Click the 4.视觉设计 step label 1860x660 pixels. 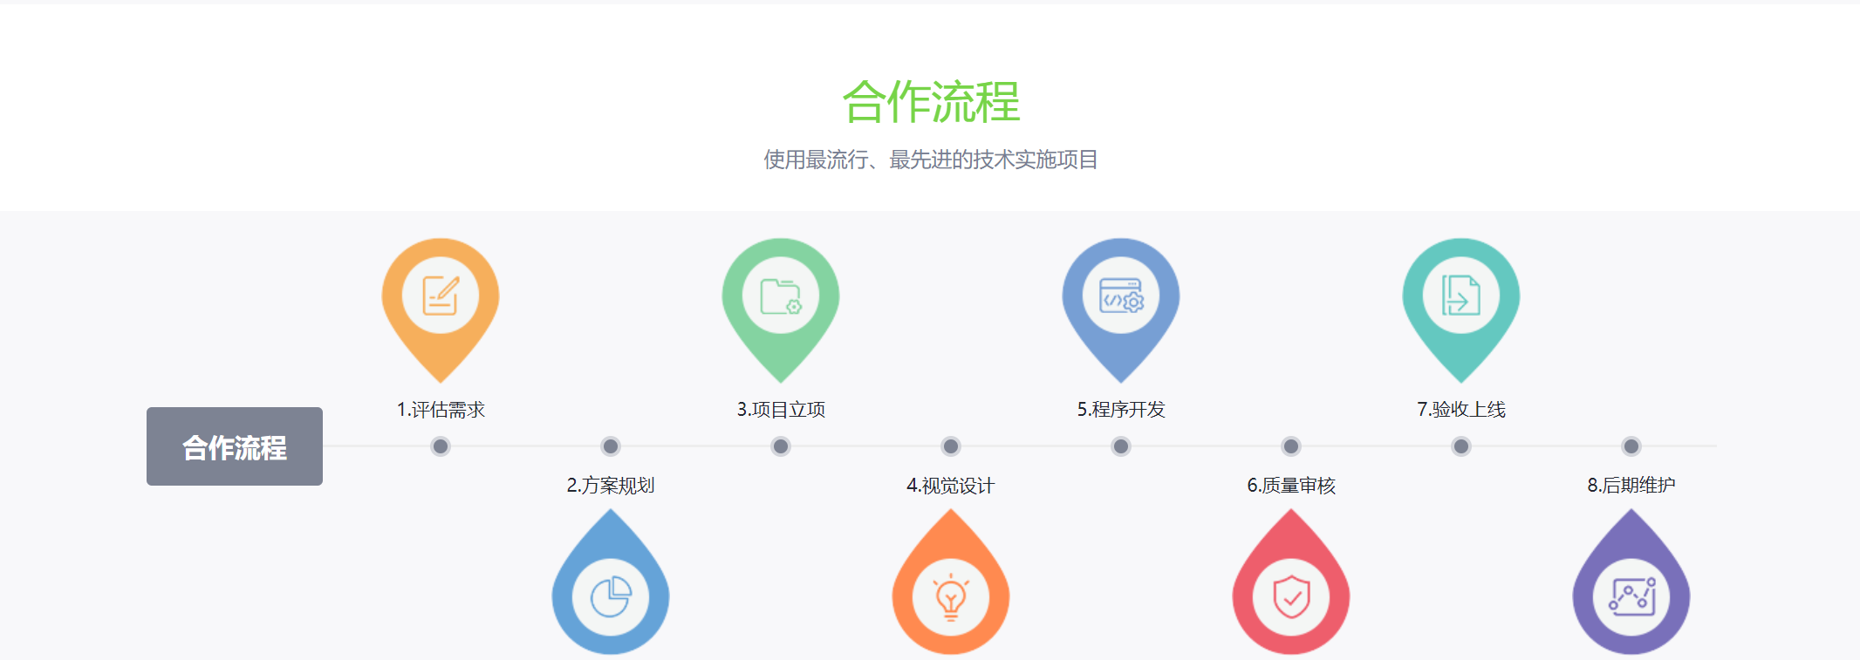[x=951, y=486]
